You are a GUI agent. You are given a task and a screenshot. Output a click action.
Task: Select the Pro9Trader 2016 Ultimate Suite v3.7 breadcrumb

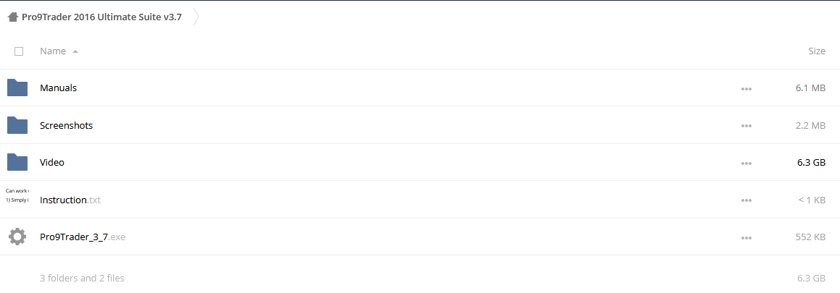pos(101,17)
